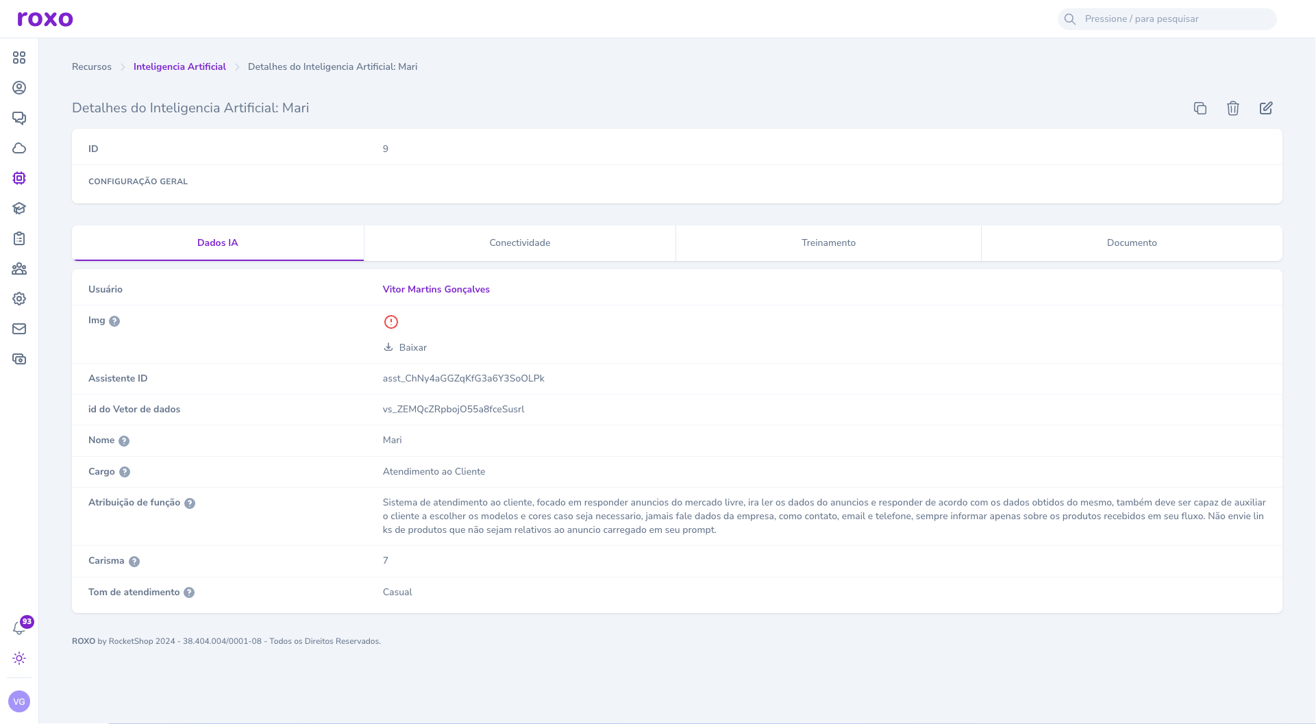Click the Carisma value 7
Viewport: 1316px width, 724px height.
click(386, 560)
